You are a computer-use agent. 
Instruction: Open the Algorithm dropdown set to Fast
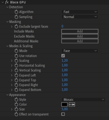[x=80, y=12]
